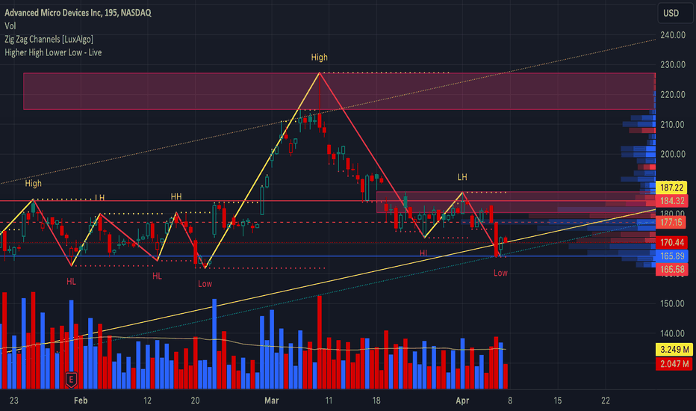Click the 18 date on time axis
The height and width of the screenshot is (411, 696).
376,401
